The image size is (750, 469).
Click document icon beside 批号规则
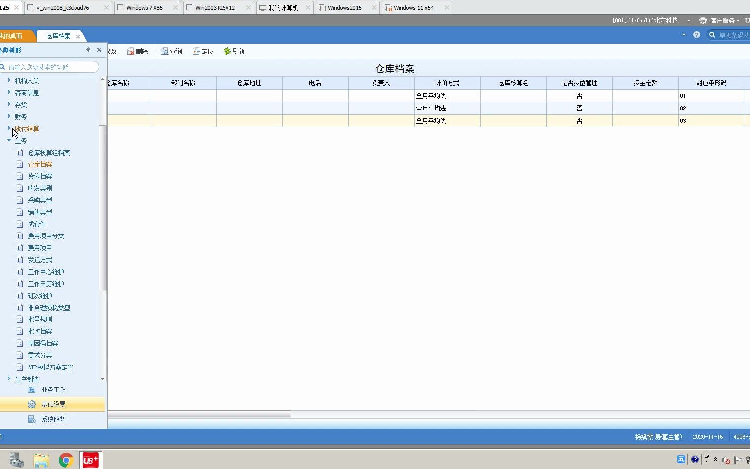click(20, 319)
